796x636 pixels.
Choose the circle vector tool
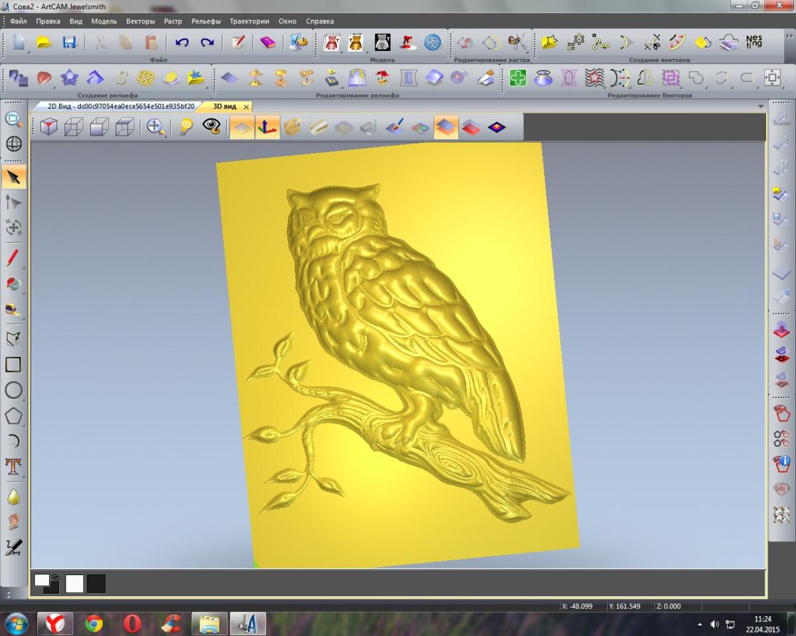tap(13, 390)
